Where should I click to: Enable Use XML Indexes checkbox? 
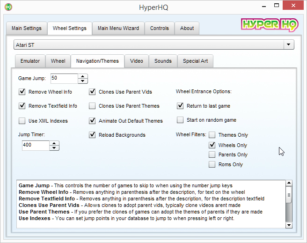point(22,121)
